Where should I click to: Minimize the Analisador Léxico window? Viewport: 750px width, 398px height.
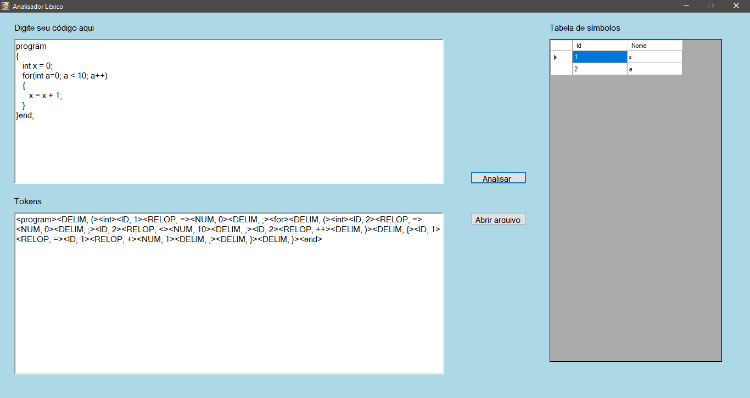tap(686, 5)
